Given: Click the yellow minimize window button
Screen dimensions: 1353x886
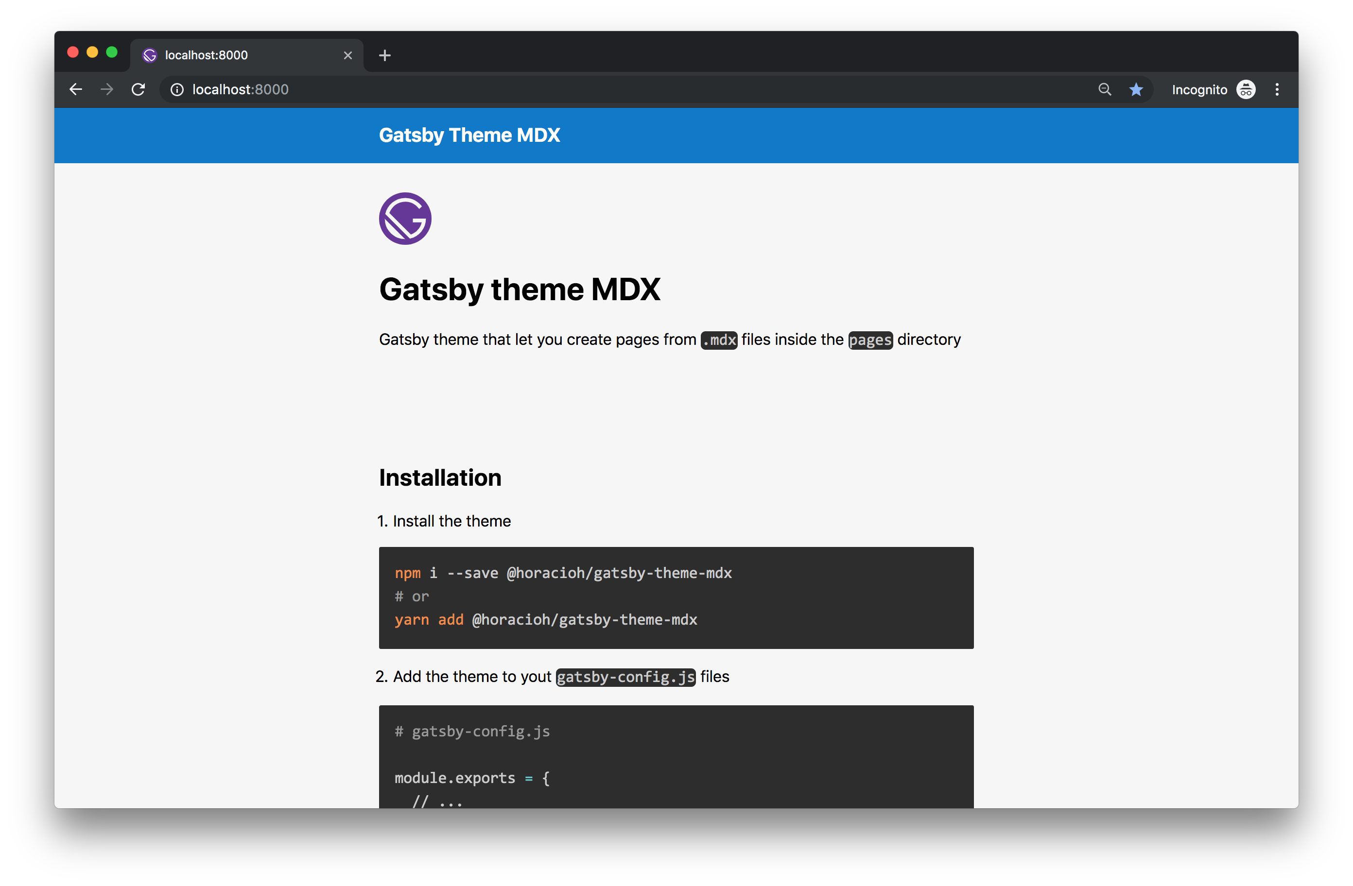Looking at the screenshot, I should [92, 52].
